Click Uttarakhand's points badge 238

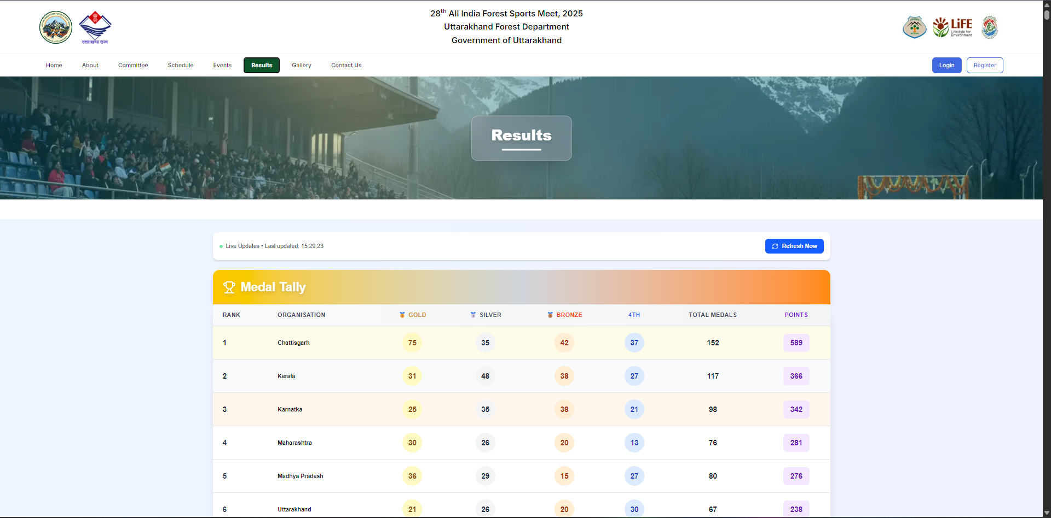796,509
